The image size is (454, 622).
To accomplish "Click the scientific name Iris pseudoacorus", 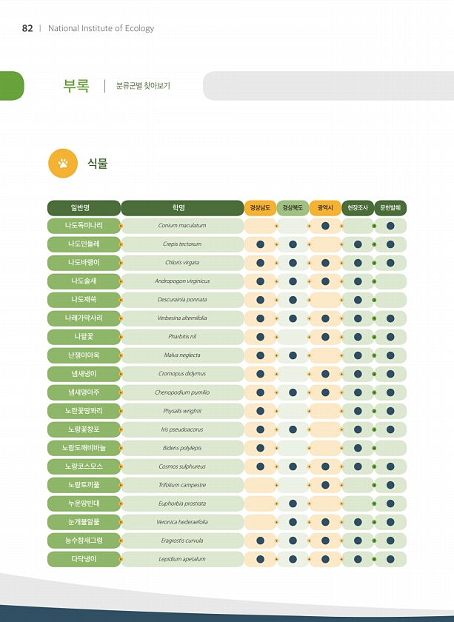I will click(x=182, y=429).
